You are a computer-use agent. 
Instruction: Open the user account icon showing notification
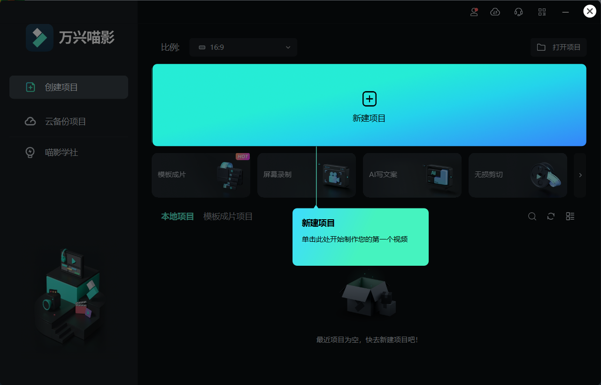pyautogui.click(x=474, y=12)
